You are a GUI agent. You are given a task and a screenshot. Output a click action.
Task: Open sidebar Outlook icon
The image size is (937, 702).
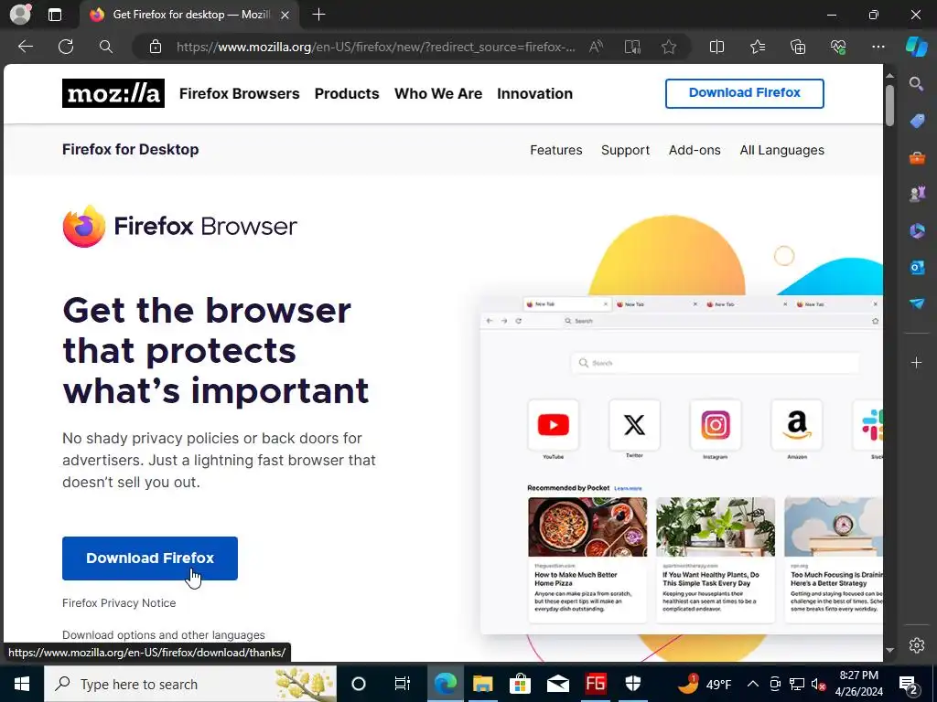[x=917, y=267]
